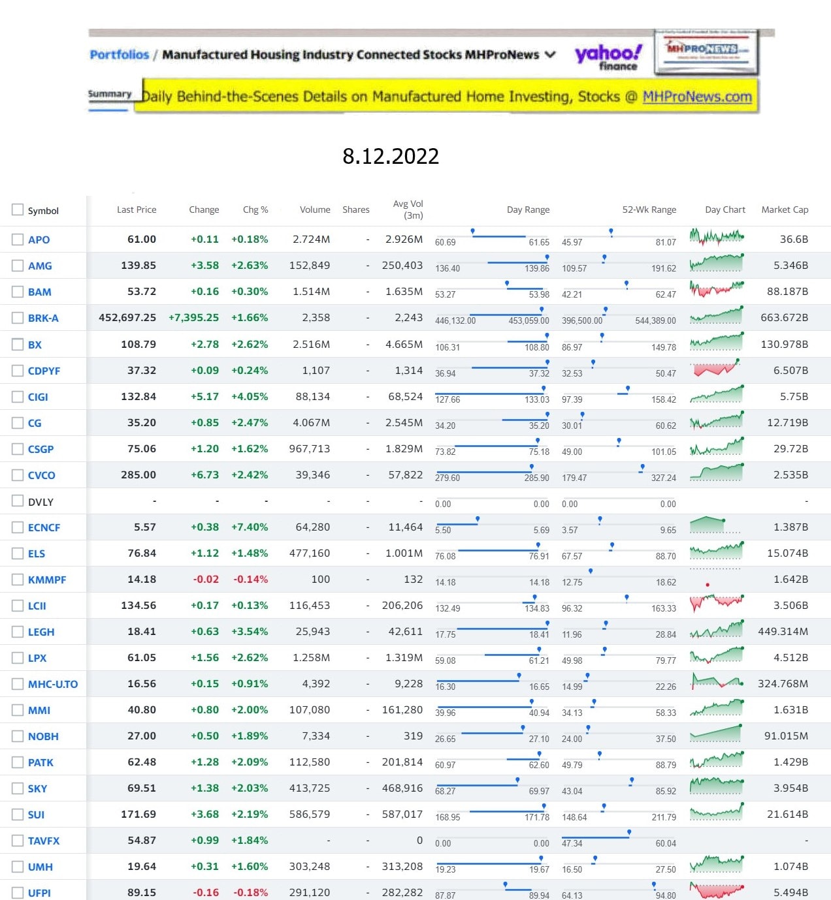Click LPX average volume 1.319M
The image size is (831, 900).
click(x=404, y=658)
